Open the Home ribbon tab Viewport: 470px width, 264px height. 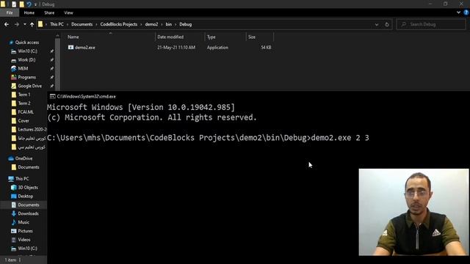pos(29,13)
